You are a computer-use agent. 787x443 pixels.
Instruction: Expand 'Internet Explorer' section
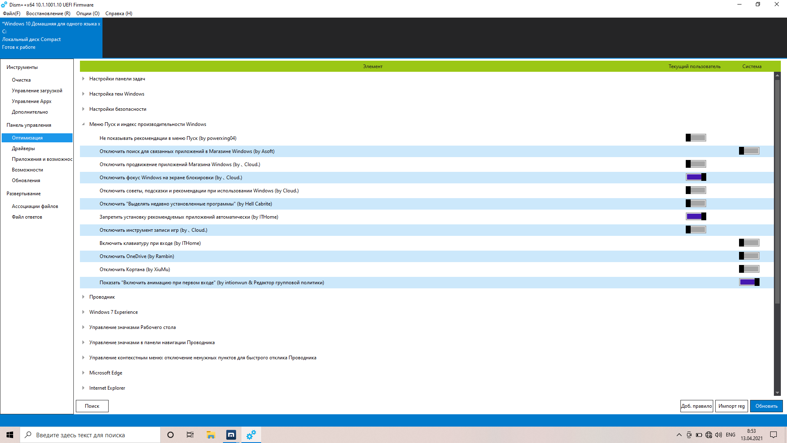click(x=83, y=388)
